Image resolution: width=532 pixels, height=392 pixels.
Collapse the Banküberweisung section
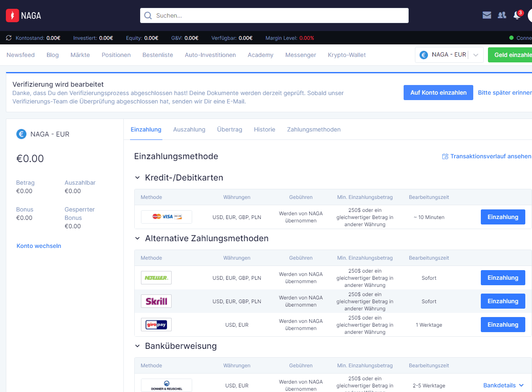(137, 346)
